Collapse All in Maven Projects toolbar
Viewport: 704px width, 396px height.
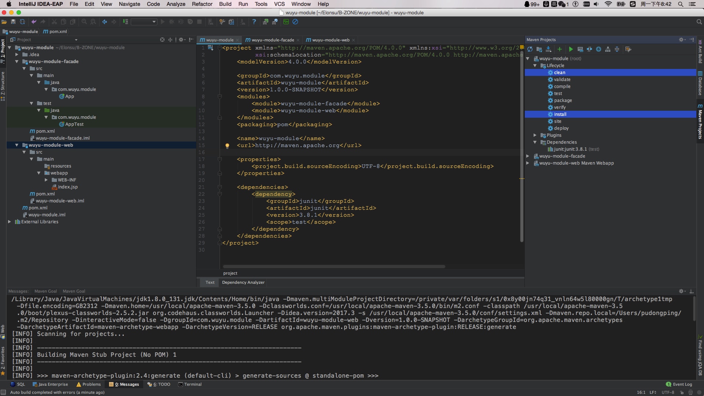click(617, 49)
